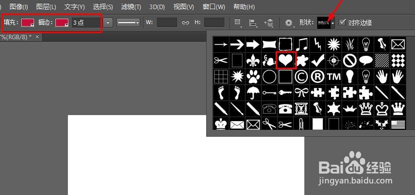Choose the paperclip shape
This screenshot has width=415, height=195.
point(302,124)
